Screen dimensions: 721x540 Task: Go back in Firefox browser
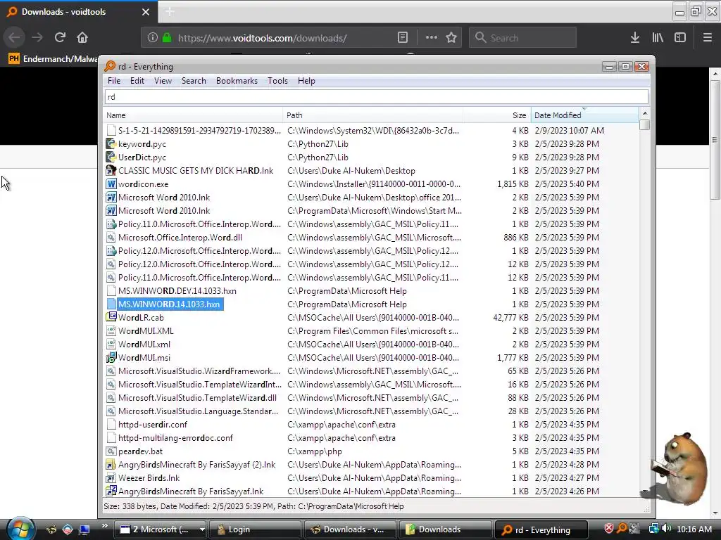click(14, 37)
